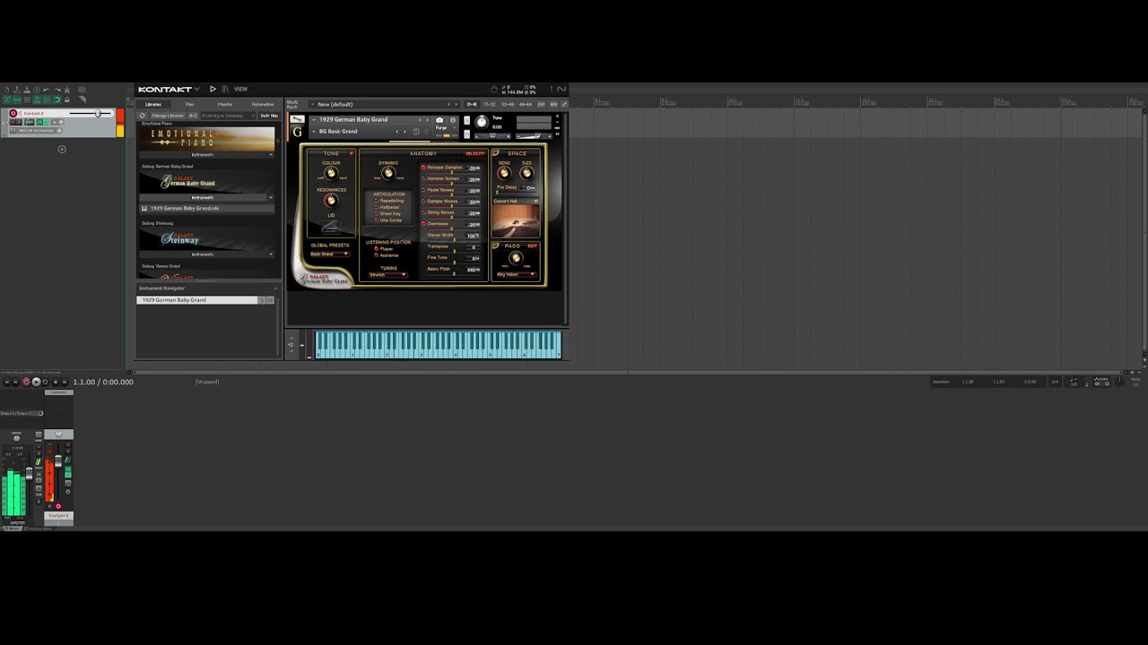Image resolution: width=1148 pixels, height=645 pixels.
Task: Switch to the Files tab
Action: [x=189, y=104]
